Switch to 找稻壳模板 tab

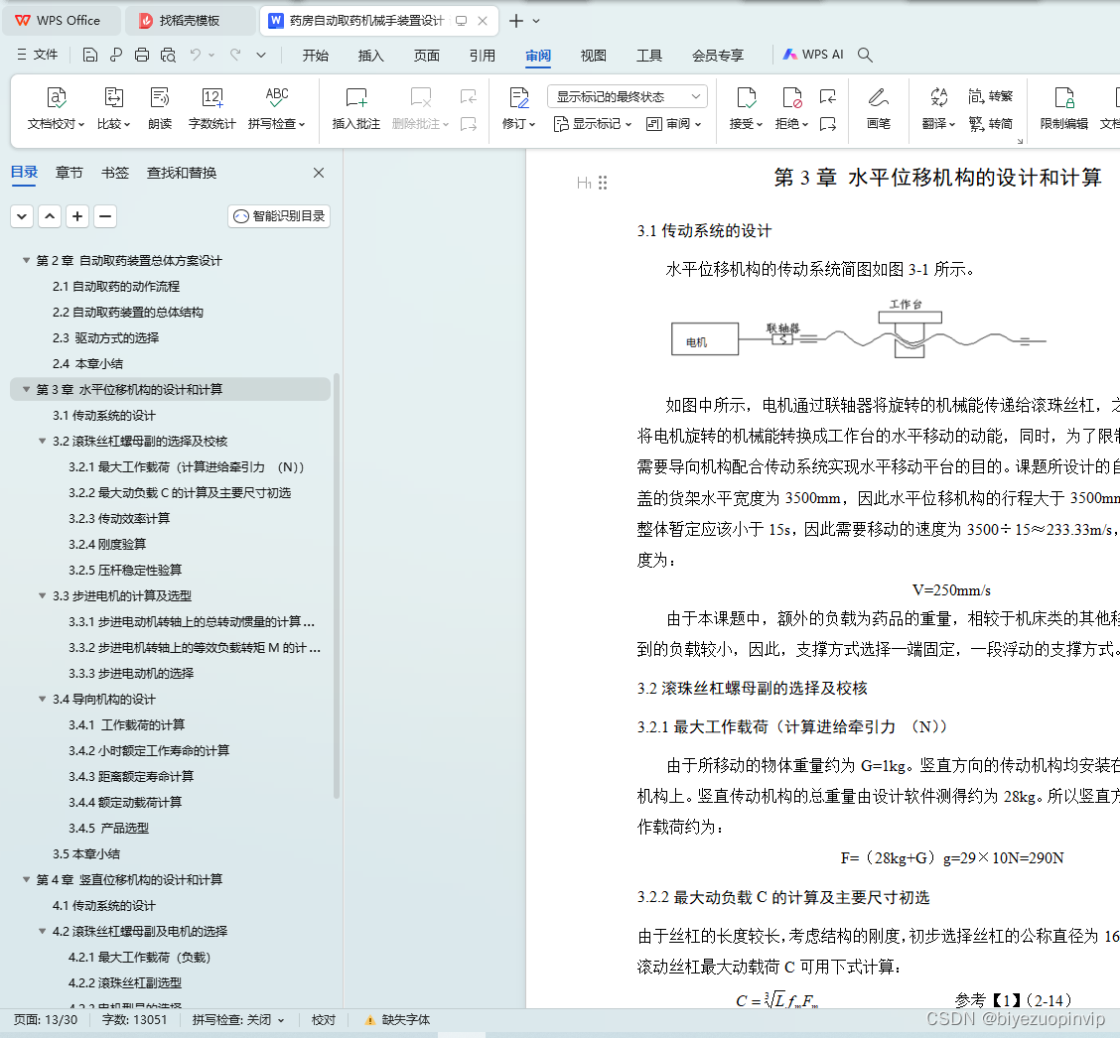click(190, 20)
